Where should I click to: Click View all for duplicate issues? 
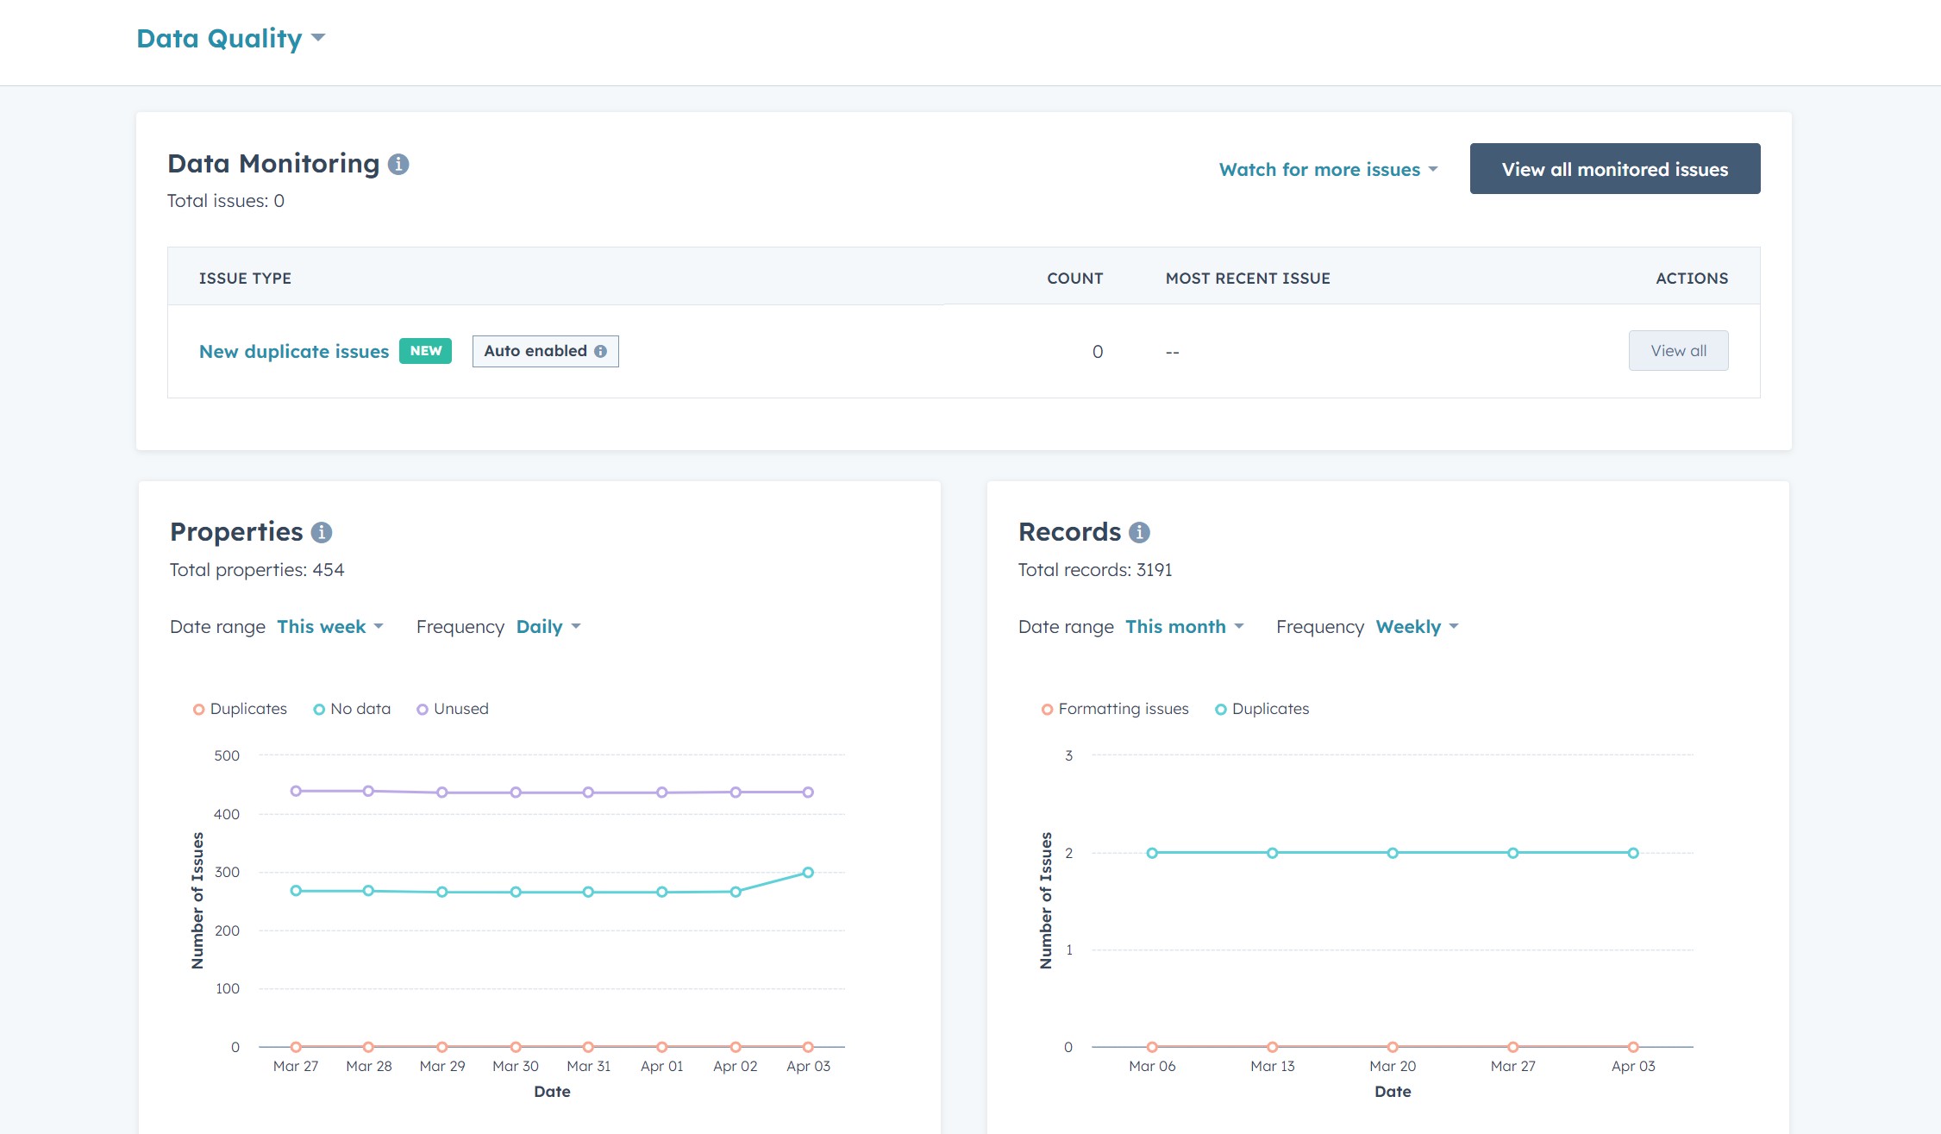(1678, 350)
